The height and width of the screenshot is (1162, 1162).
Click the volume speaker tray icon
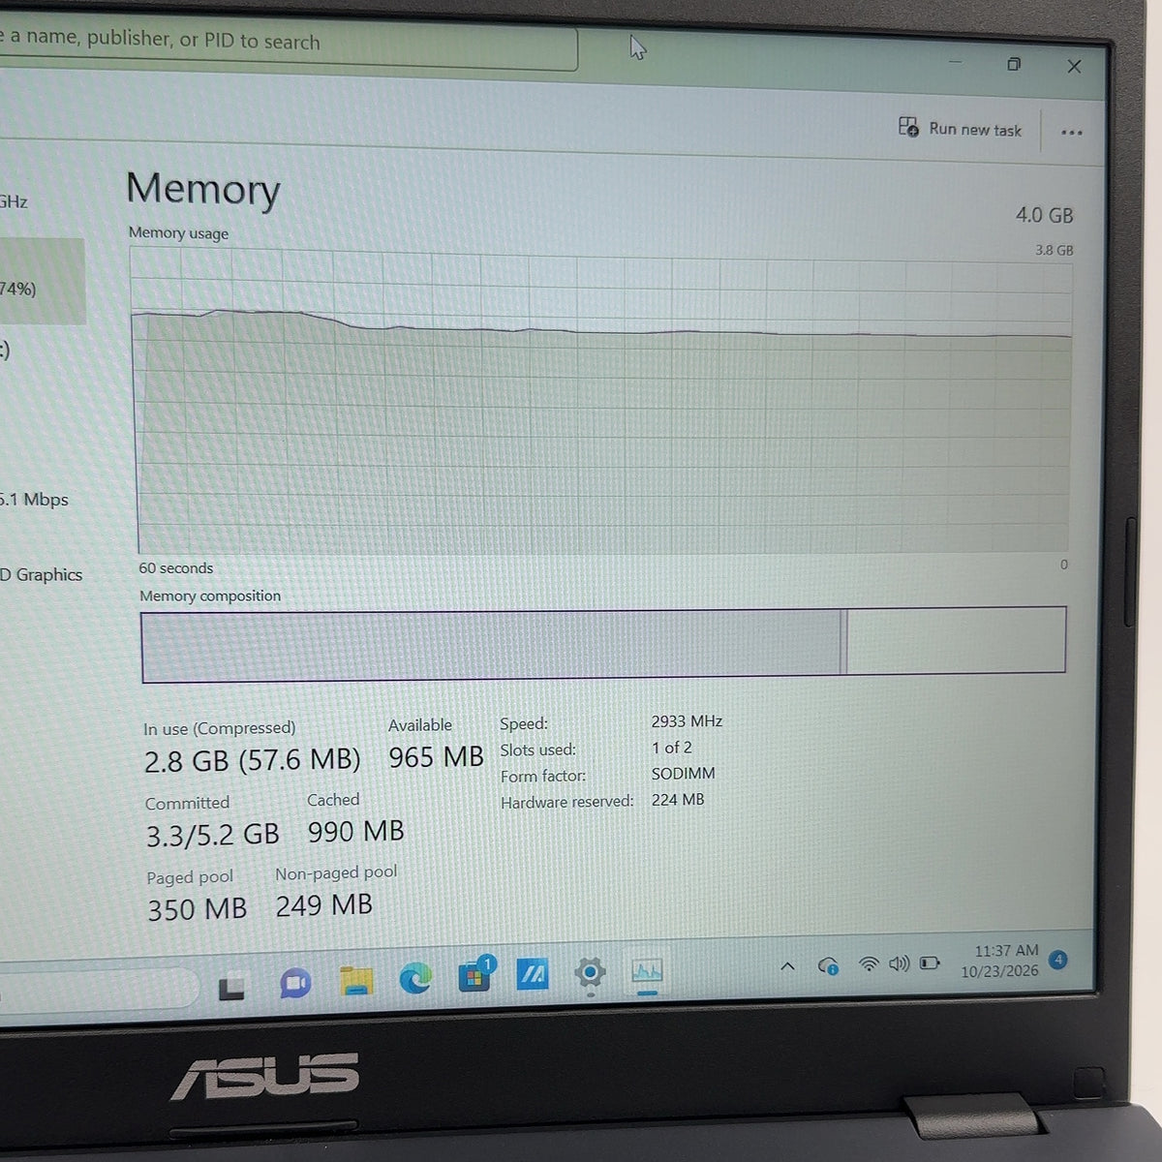[x=900, y=963]
